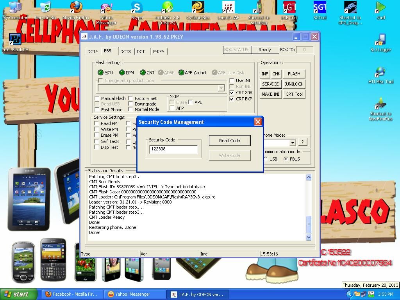Enable the Manual Flash checkbox
This screenshot has height=300, width=400.
coord(97,98)
